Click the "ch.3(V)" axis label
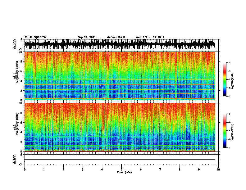 15,160
